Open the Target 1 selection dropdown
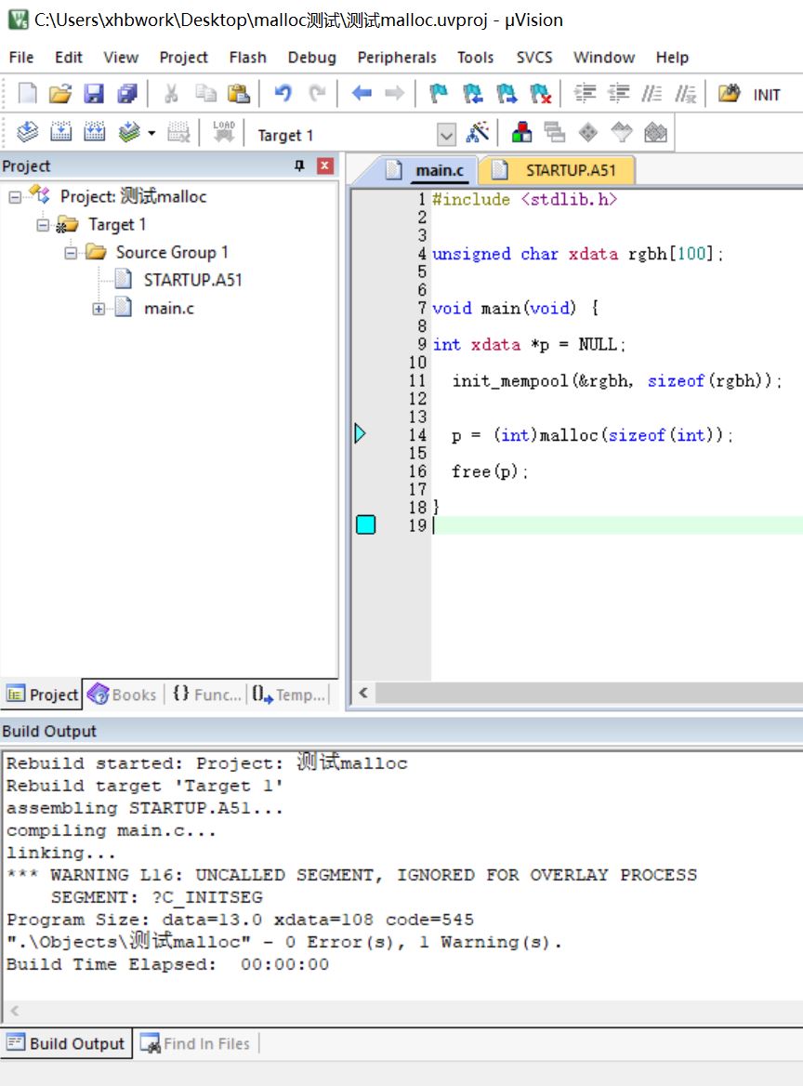The height and width of the screenshot is (1086, 803). click(x=446, y=135)
